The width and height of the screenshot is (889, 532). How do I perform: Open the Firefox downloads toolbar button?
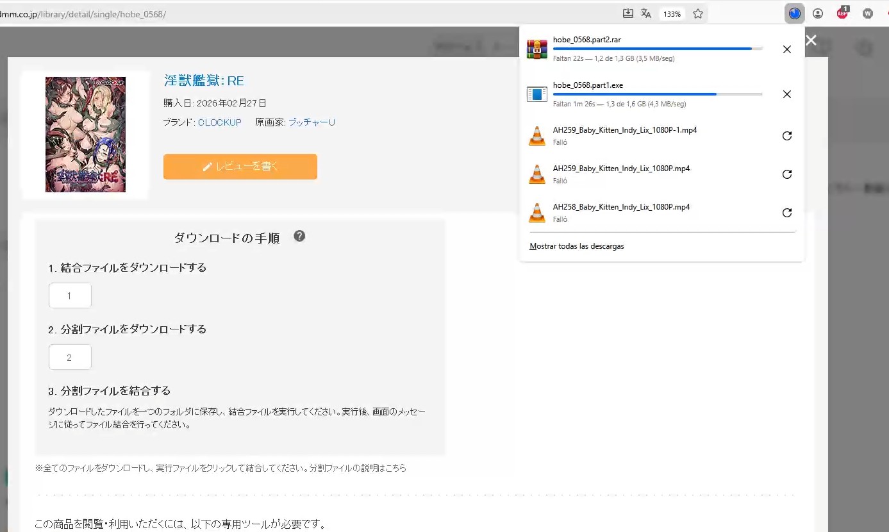[x=795, y=13]
